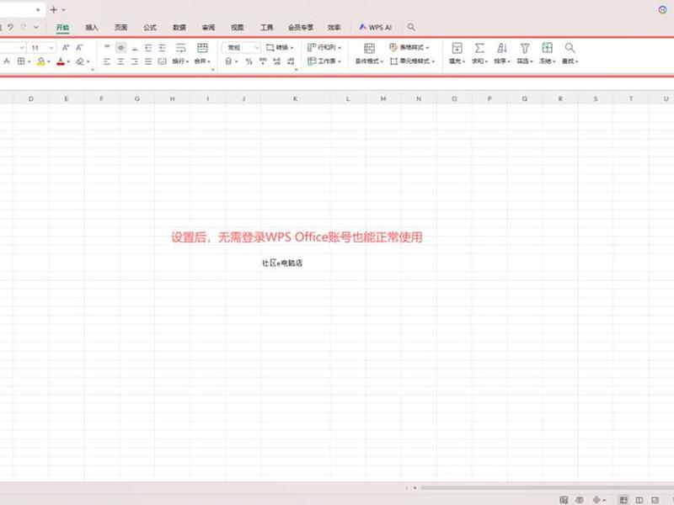Click the Undo arrow in quick access toolbar

(x=10, y=27)
